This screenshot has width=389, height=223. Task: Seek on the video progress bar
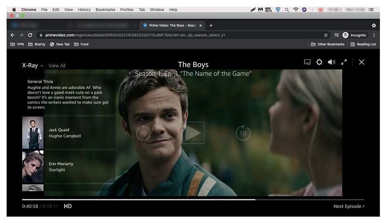pos(193,199)
